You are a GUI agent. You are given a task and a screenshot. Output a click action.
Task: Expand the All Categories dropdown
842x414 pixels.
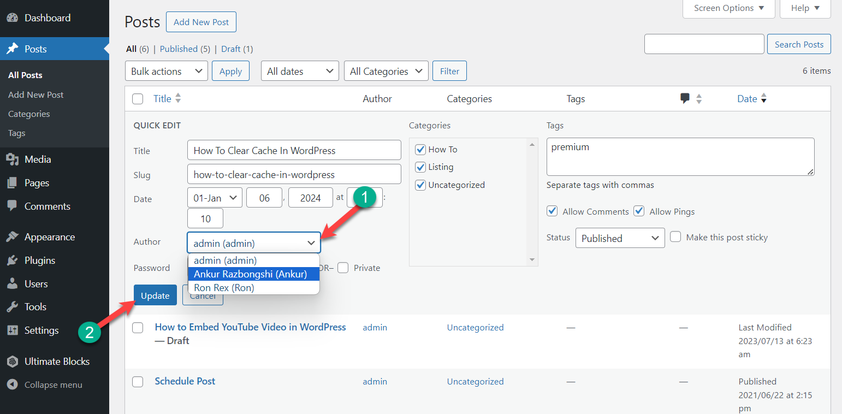pos(386,71)
